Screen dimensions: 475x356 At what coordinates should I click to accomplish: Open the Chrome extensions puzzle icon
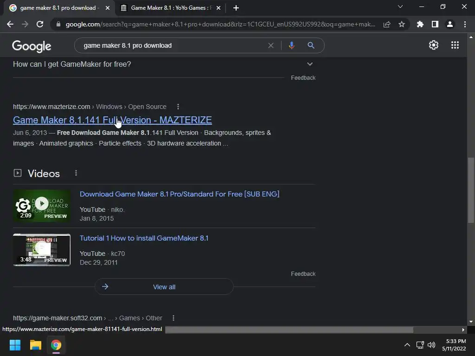(420, 24)
